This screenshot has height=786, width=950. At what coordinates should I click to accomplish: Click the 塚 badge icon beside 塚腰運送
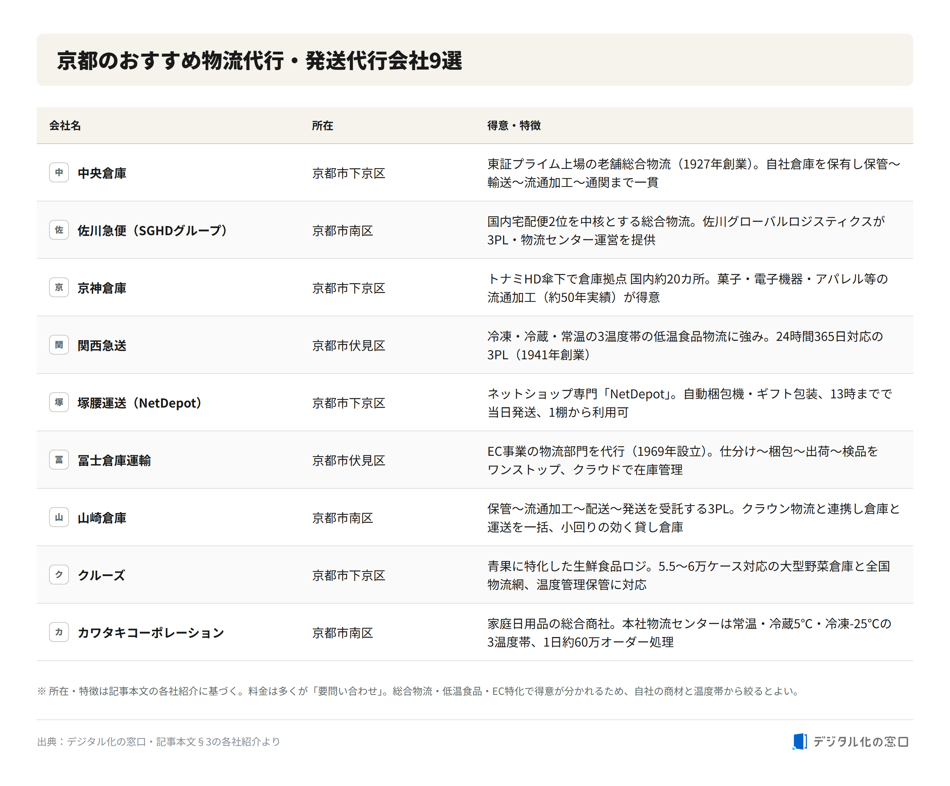[59, 402]
